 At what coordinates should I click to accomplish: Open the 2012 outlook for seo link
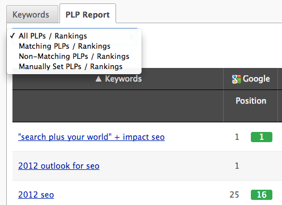click(59, 166)
